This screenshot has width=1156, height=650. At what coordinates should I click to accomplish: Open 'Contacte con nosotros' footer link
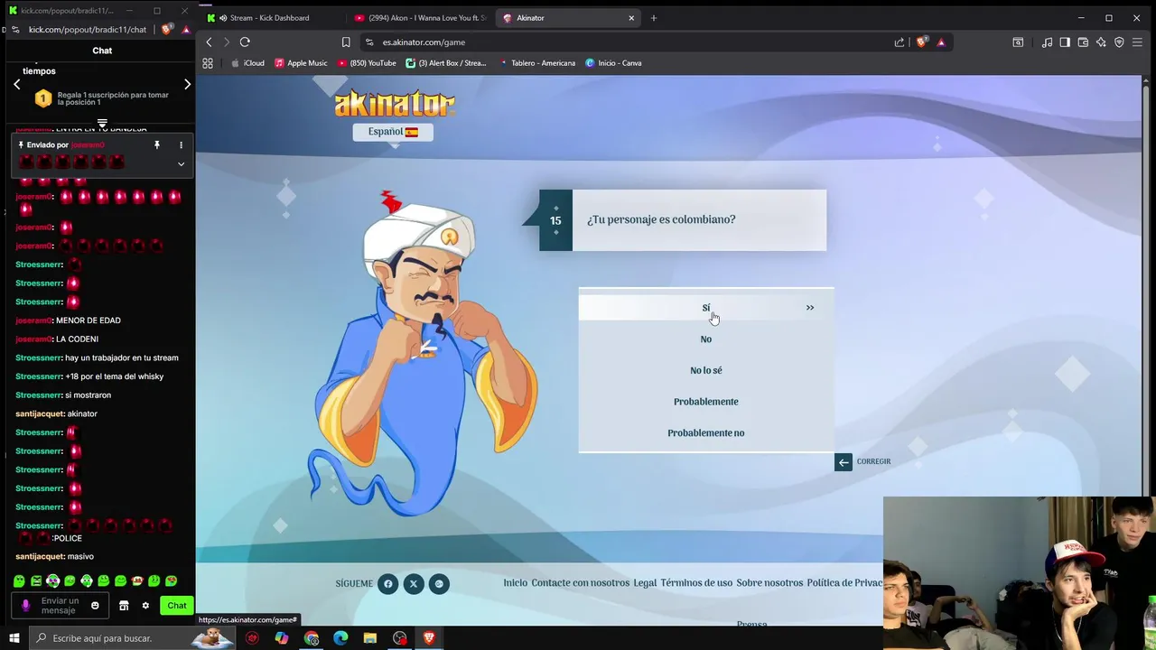pos(580,583)
